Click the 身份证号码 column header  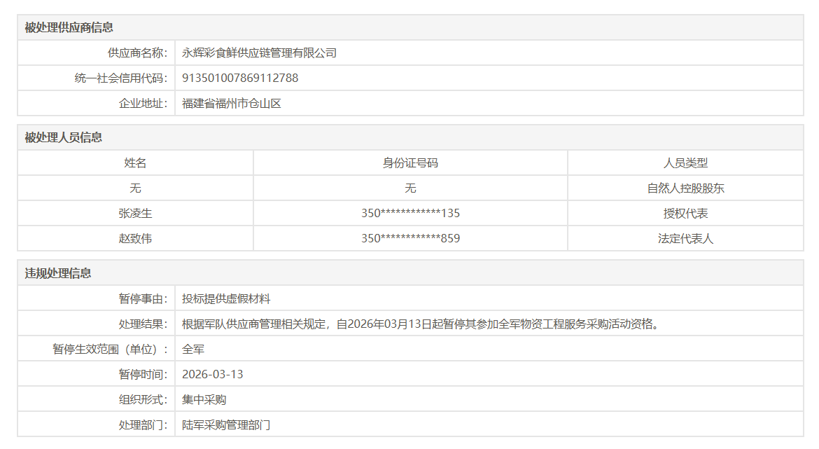pyautogui.click(x=410, y=163)
